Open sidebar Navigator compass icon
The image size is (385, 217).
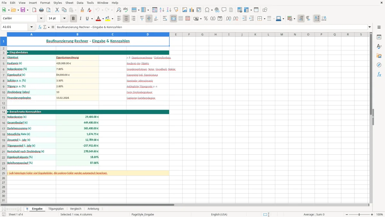tap(379, 65)
